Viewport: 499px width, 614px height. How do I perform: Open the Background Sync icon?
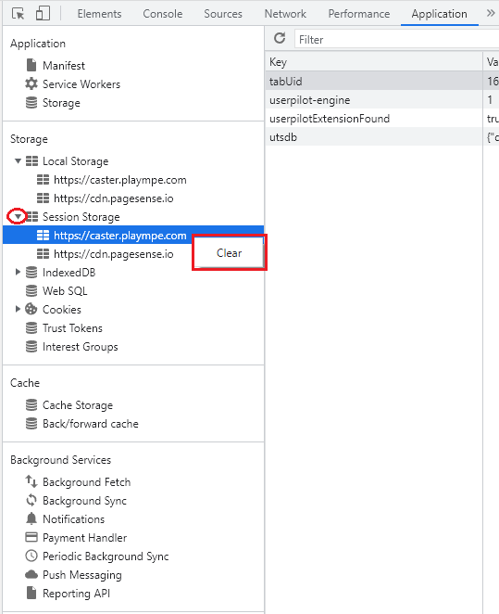pos(31,500)
